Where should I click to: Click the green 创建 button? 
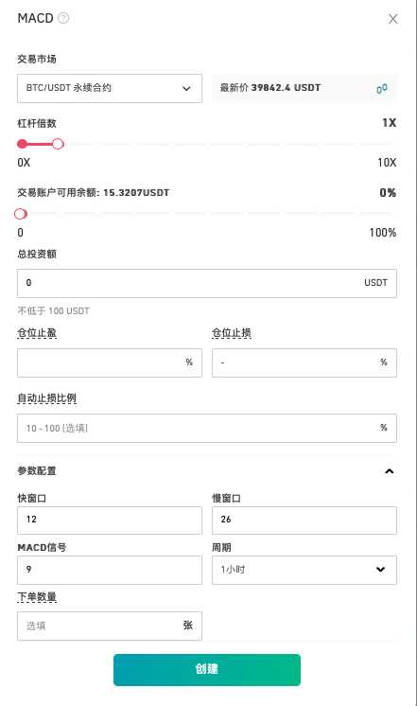point(207,669)
